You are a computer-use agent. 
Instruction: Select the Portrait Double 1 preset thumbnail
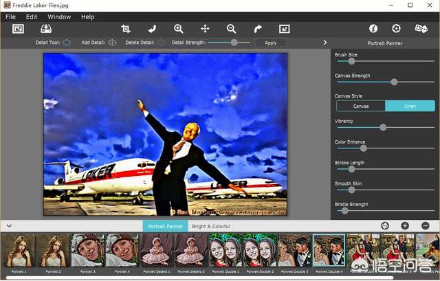225,251
